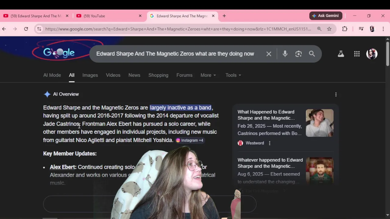The width and height of the screenshot is (390, 219).
Task: Open Google Lens image search icon
Action: (298, 54)
